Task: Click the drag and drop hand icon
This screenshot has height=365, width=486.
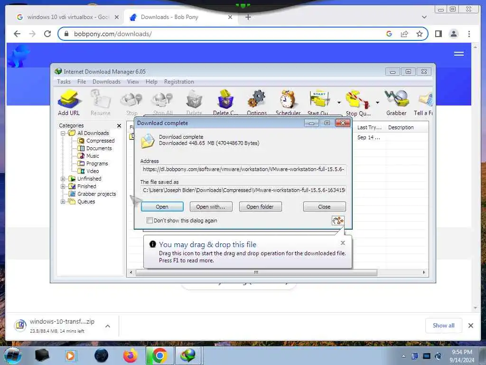Action: (x=338, y=221)
